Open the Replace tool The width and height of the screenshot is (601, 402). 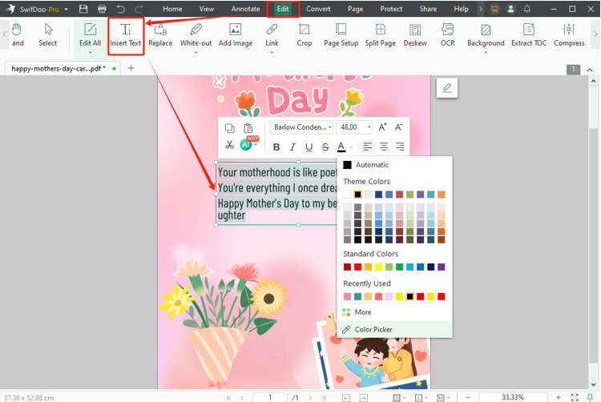coord(160,35)
